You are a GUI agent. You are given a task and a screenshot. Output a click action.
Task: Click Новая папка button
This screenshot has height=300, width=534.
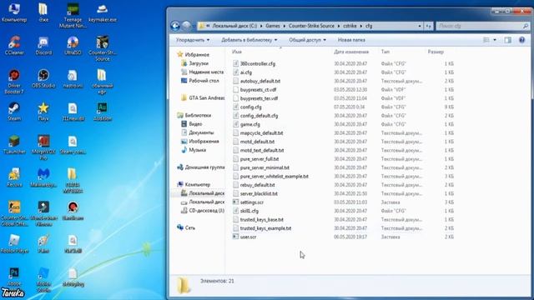351,40
